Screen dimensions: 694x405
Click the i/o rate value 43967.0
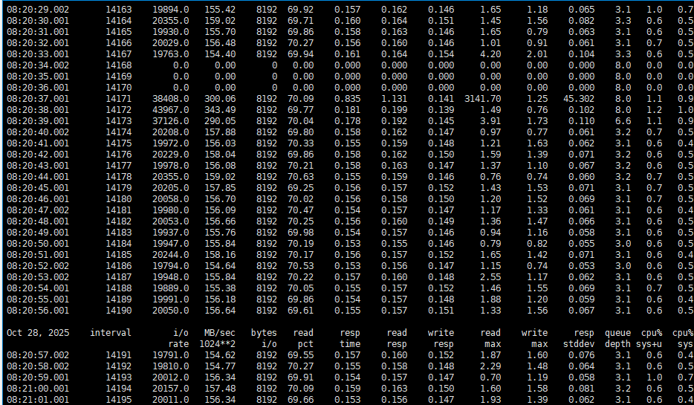pyautogui.click(x=171, y=109)
